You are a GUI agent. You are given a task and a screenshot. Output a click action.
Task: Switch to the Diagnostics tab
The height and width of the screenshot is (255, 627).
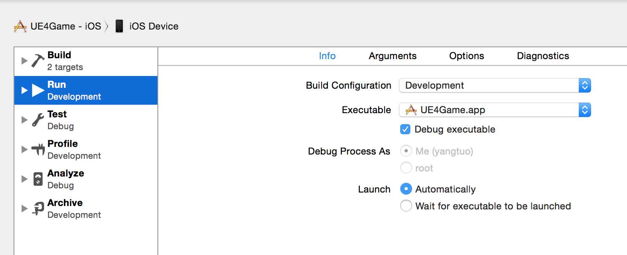543,56
